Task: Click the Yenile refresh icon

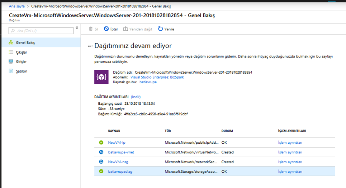Action: click(160, 29)
